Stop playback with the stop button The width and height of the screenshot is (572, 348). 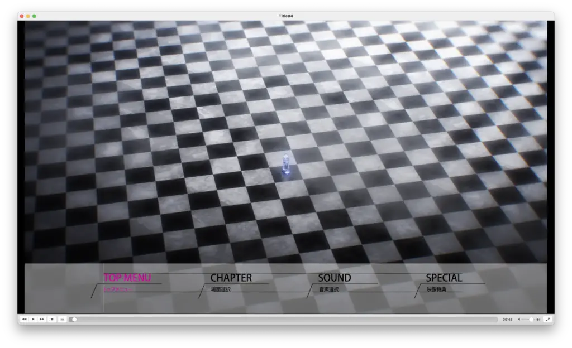coord(52,320)
